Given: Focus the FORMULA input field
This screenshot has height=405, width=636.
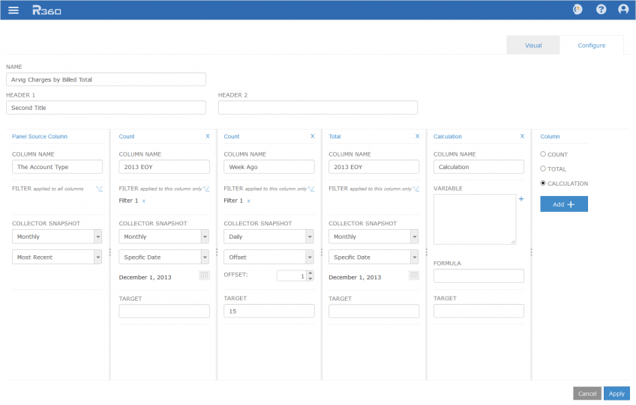Looking at the screenshot, I should tap(478, 275).
